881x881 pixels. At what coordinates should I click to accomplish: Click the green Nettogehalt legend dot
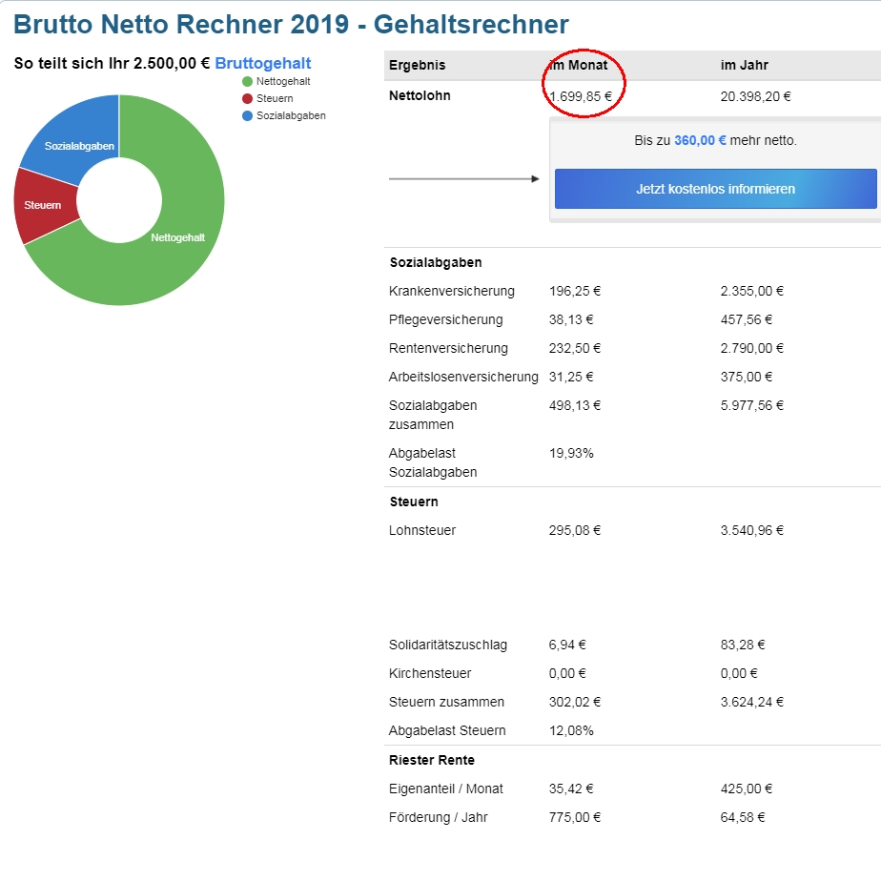pos(248,82)
